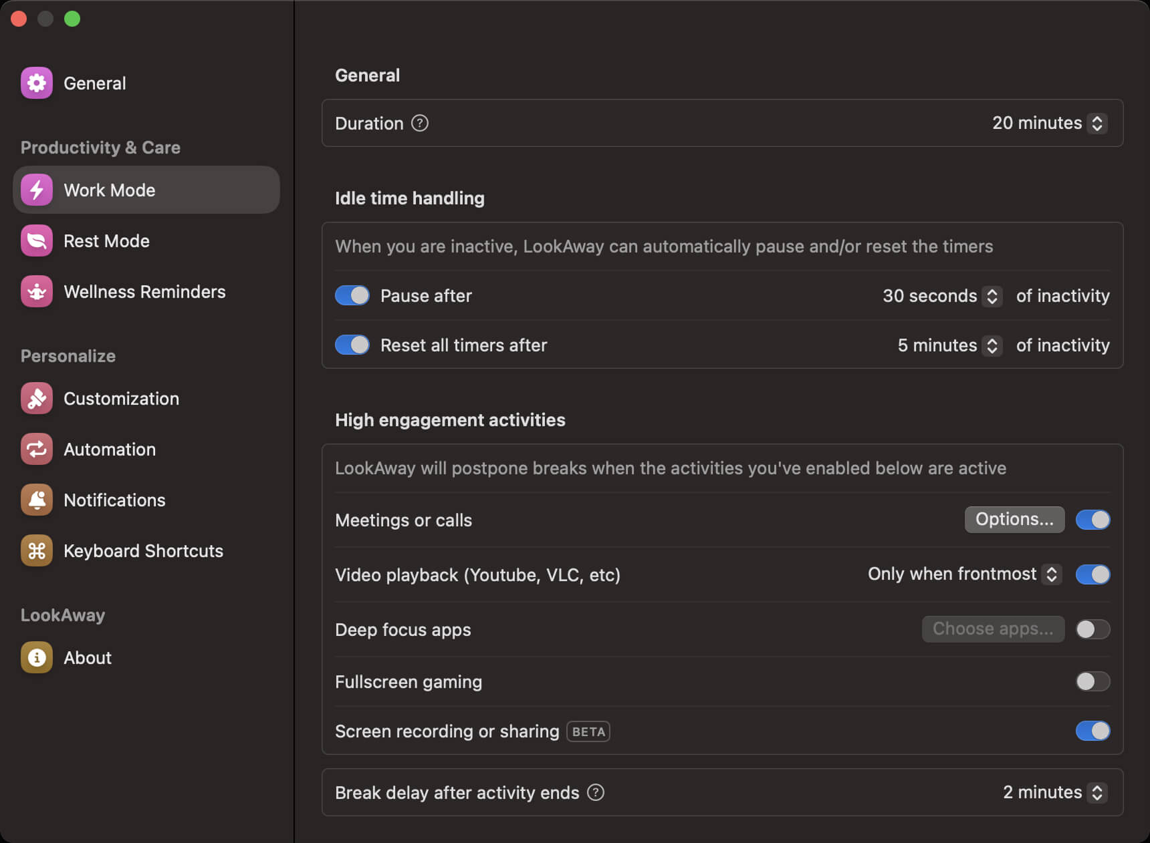Viewport: 1150px width, 843px height.
Task: Open the Customization label in sidebar
Action: tap(121, 398)
